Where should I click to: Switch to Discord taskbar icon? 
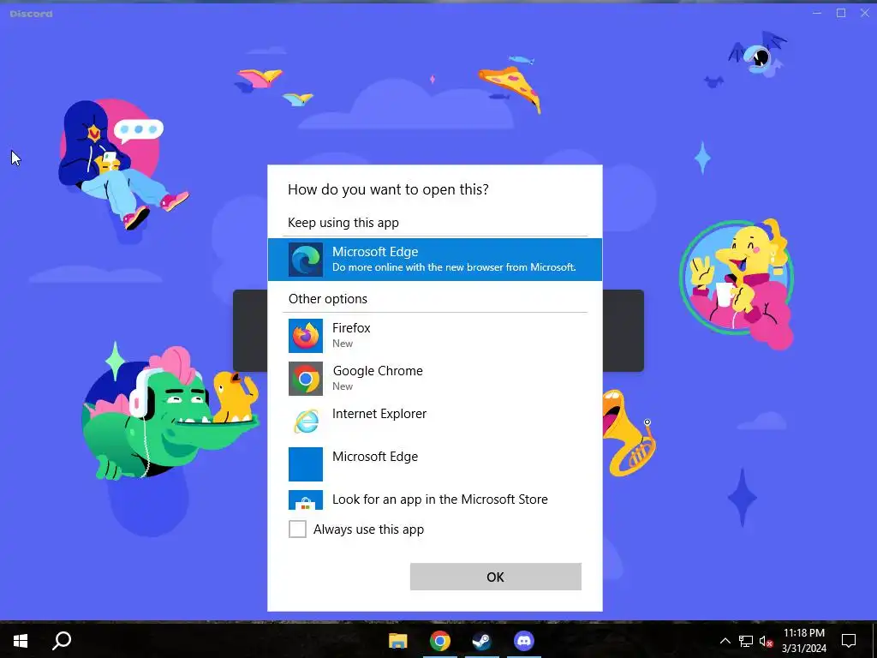coord(524,641)
